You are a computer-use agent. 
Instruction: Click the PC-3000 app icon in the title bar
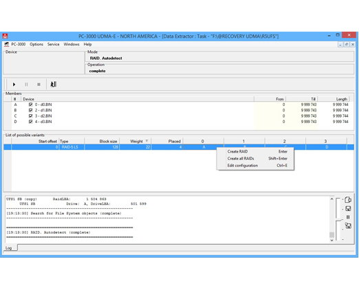[x=5, y=36]
